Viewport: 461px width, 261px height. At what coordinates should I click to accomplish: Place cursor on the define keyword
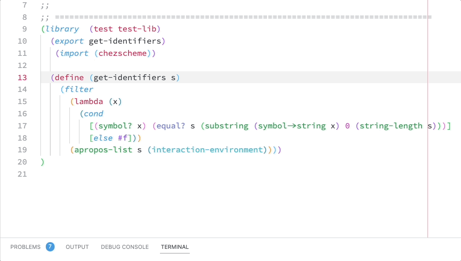point(68,77)
